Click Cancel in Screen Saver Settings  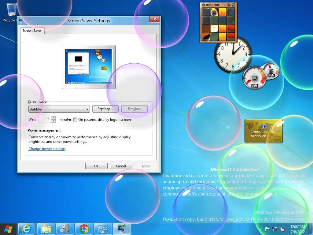click(x=121, y=166)
